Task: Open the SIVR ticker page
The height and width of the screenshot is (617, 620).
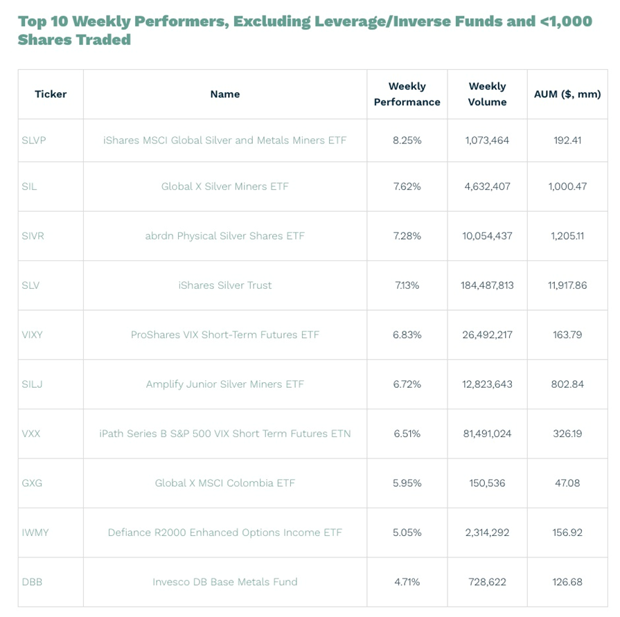Action: tap(33, 235)
